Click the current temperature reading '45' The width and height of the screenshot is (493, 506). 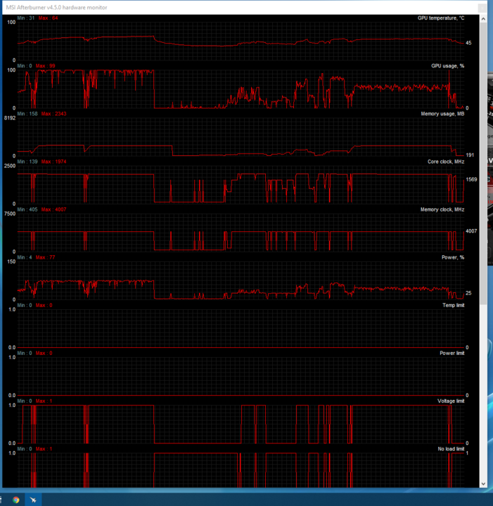click(468, 44)
